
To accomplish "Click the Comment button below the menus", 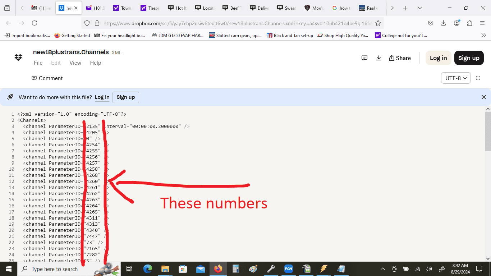I will click(47, 78).
